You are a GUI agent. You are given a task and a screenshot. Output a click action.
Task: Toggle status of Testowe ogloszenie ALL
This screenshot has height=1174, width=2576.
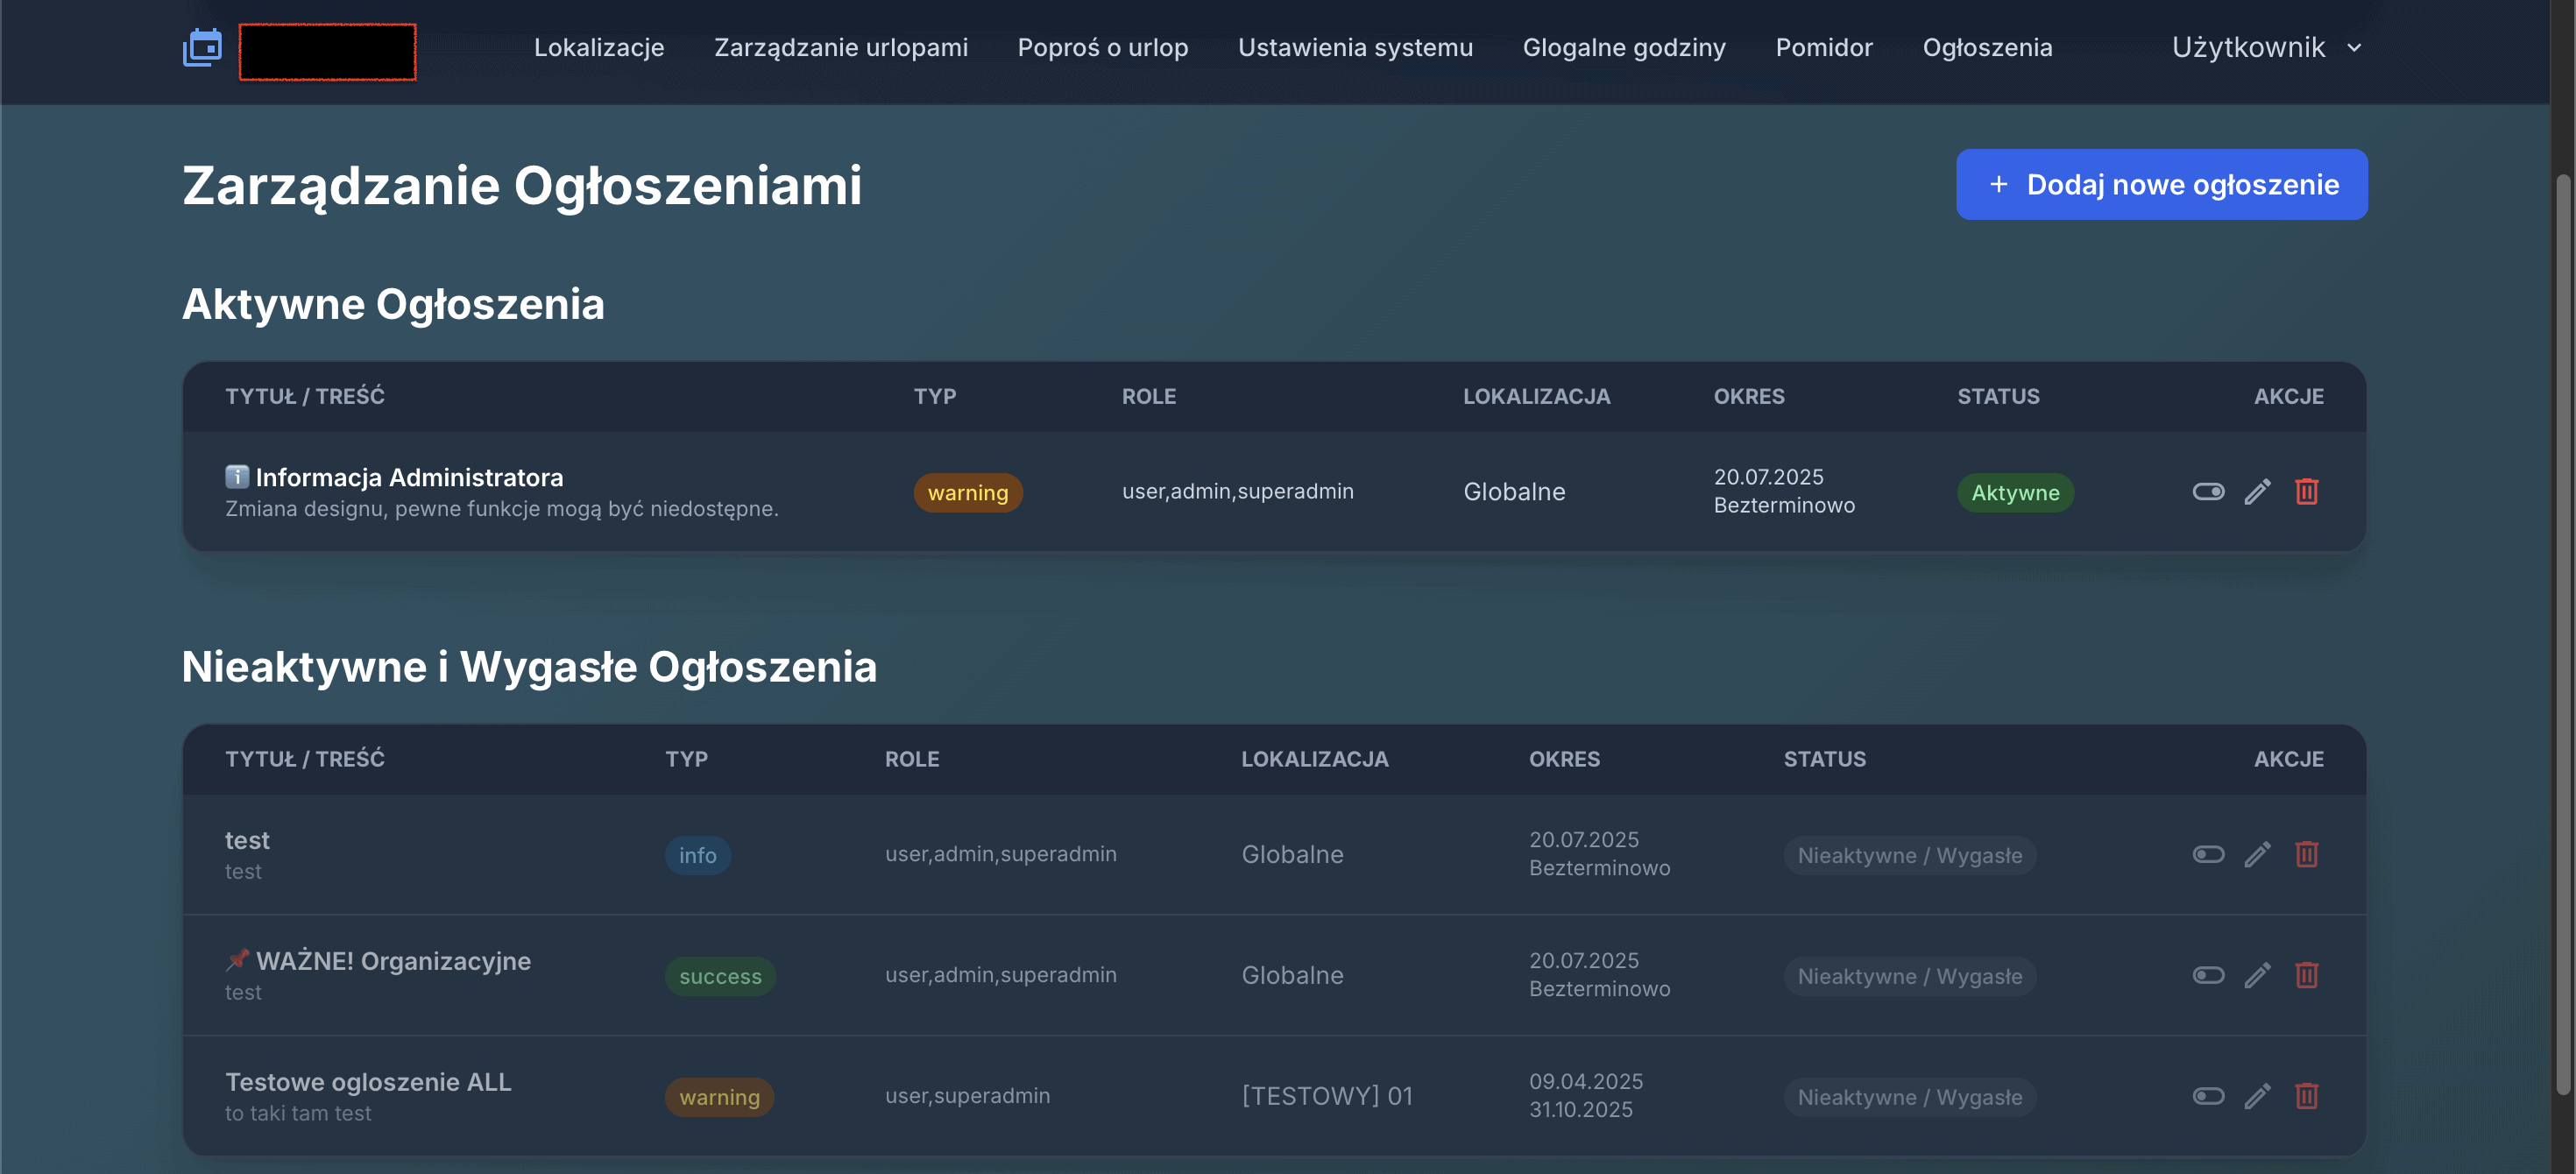click(x=2208, y=1096)
